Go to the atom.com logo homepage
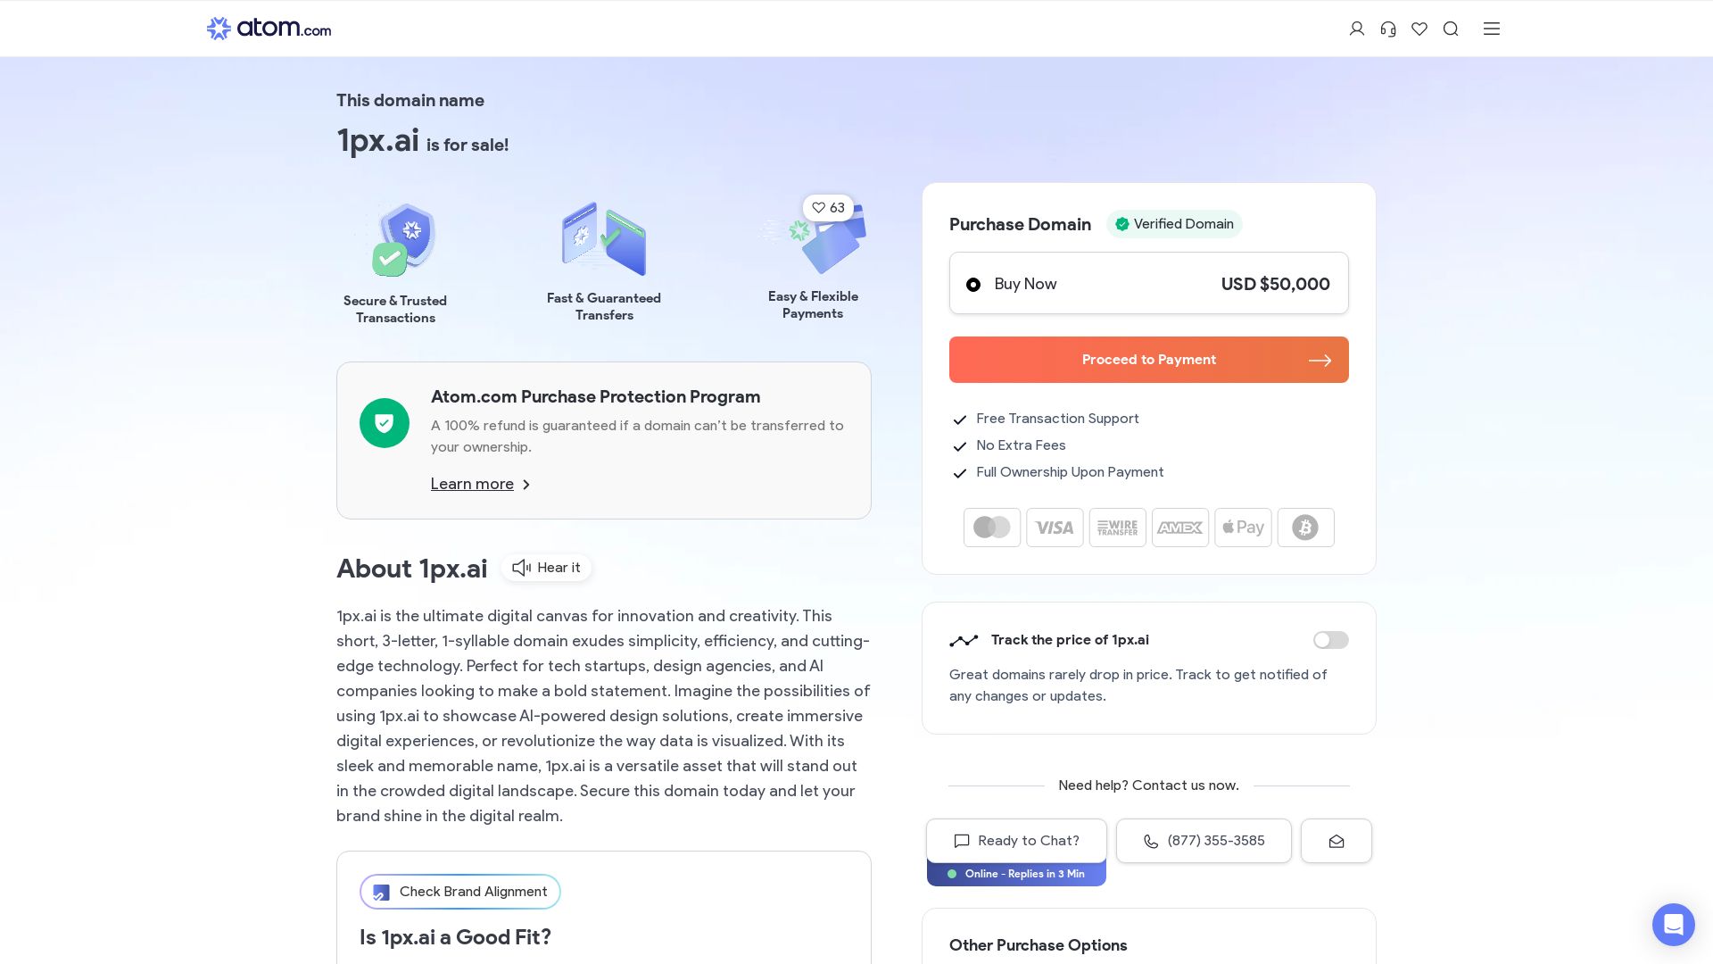 (x=269, y=29)
